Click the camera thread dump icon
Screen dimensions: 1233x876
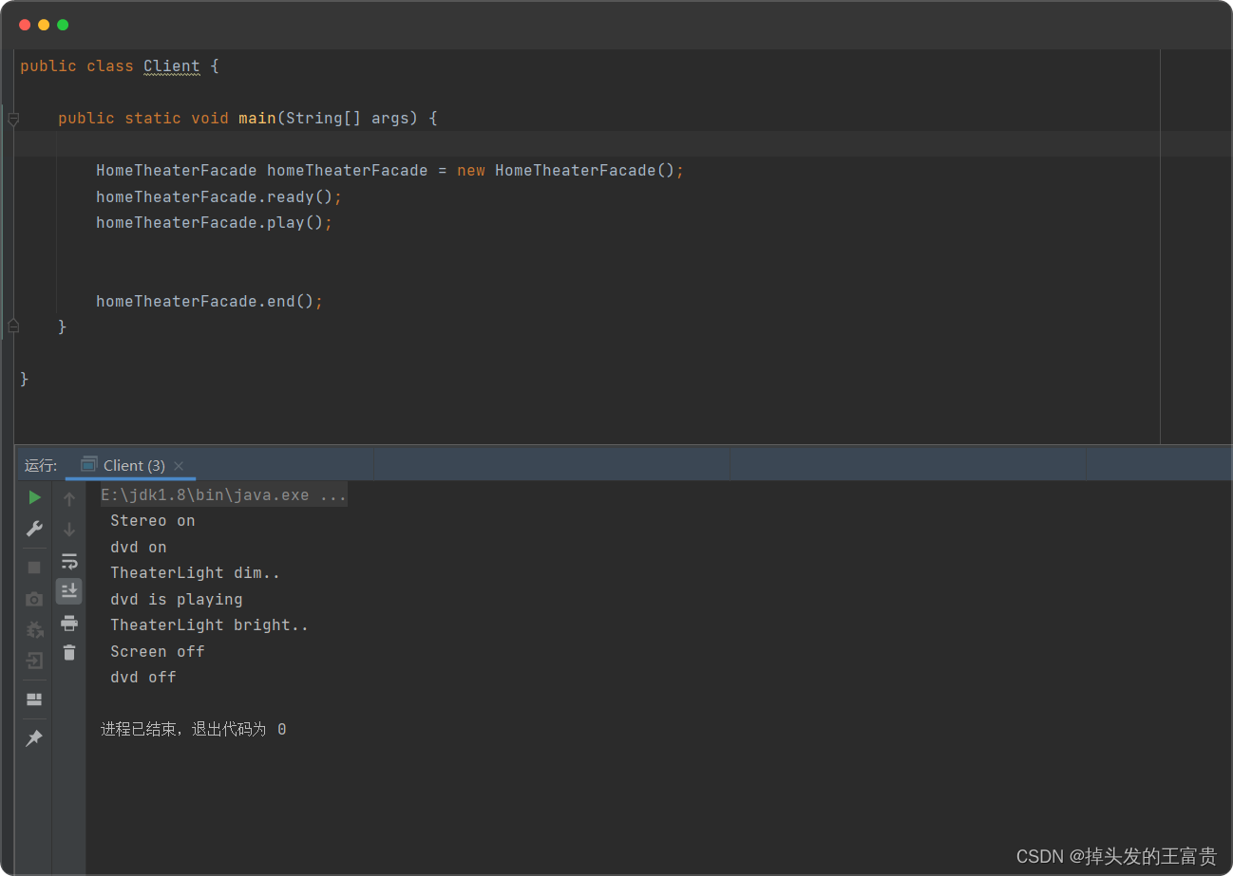[34, 599]
